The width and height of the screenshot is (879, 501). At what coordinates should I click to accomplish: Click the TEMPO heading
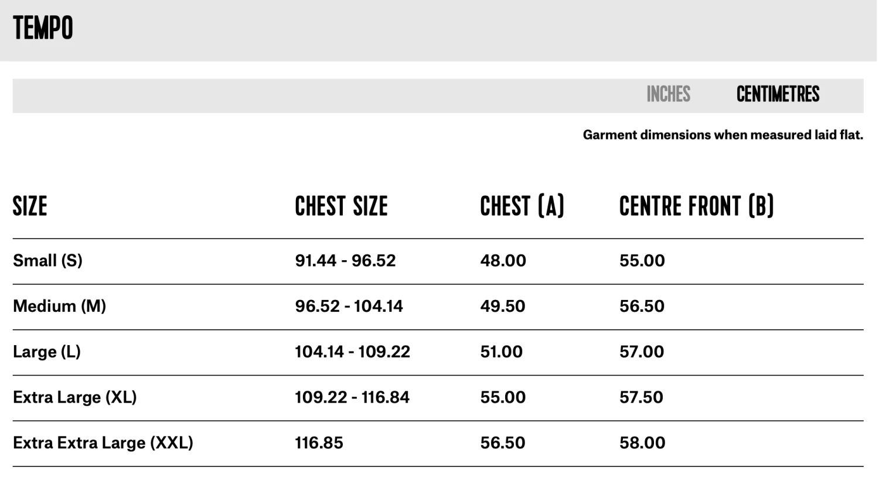tap(43, 28)
